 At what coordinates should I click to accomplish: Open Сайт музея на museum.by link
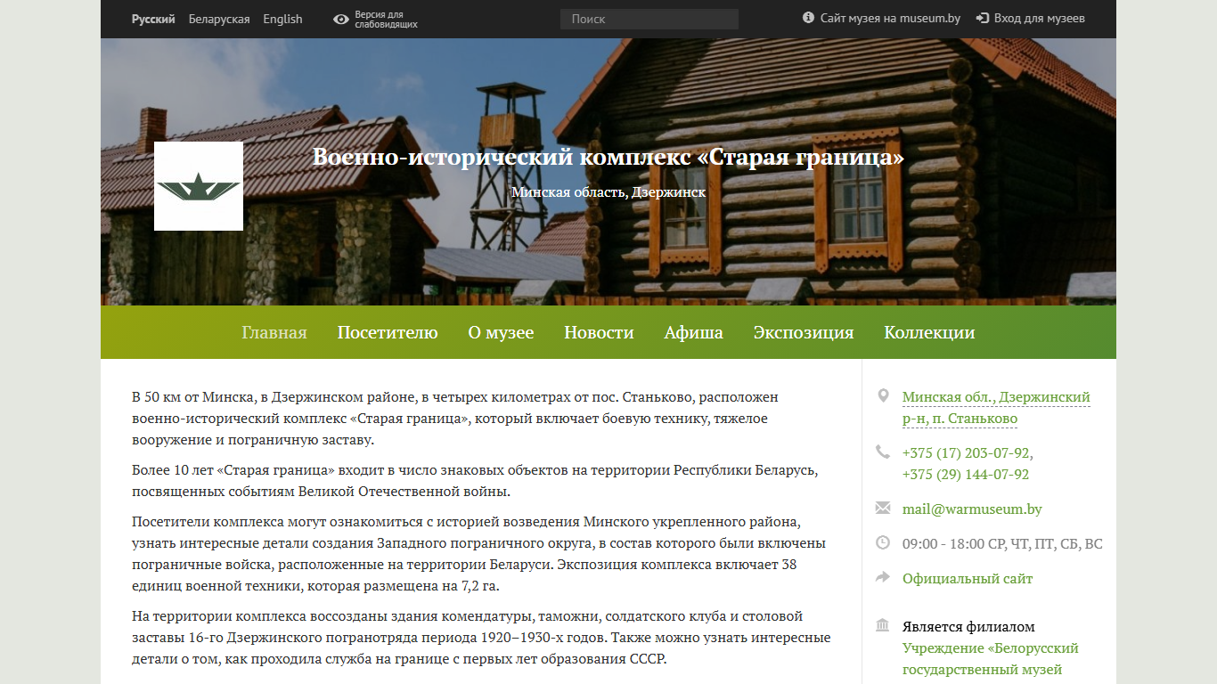tap(890, 18)
